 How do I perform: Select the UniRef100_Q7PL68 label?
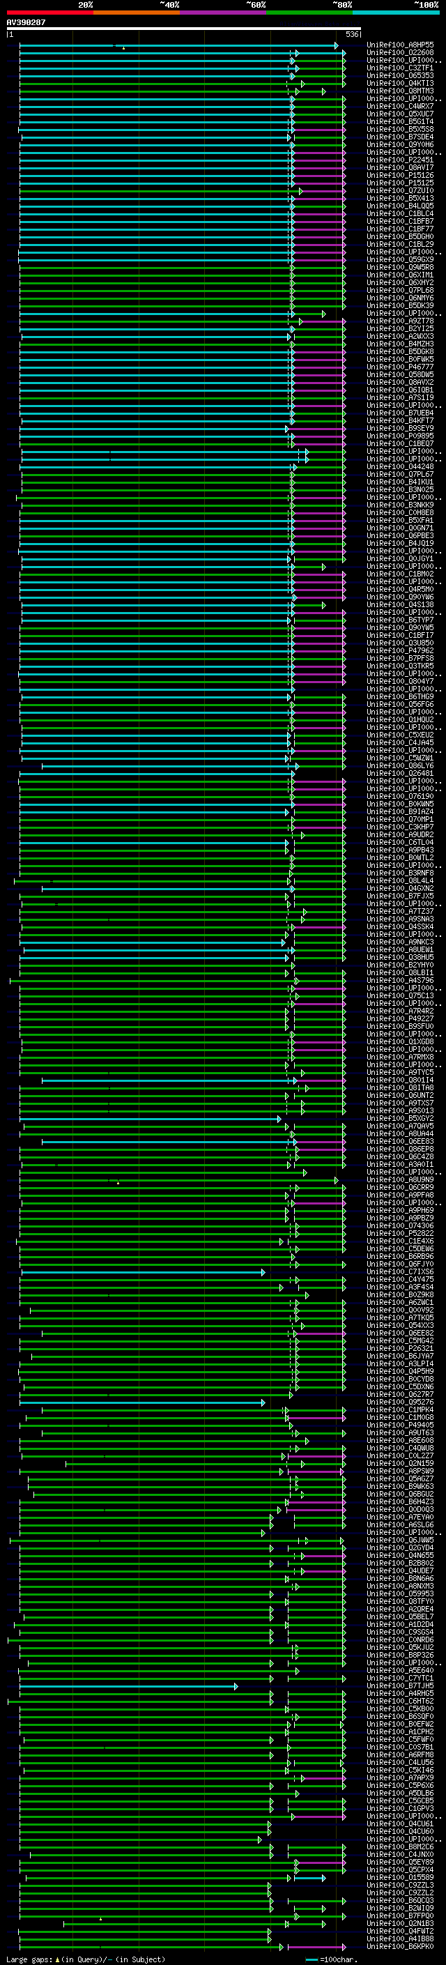coord(400,291)
